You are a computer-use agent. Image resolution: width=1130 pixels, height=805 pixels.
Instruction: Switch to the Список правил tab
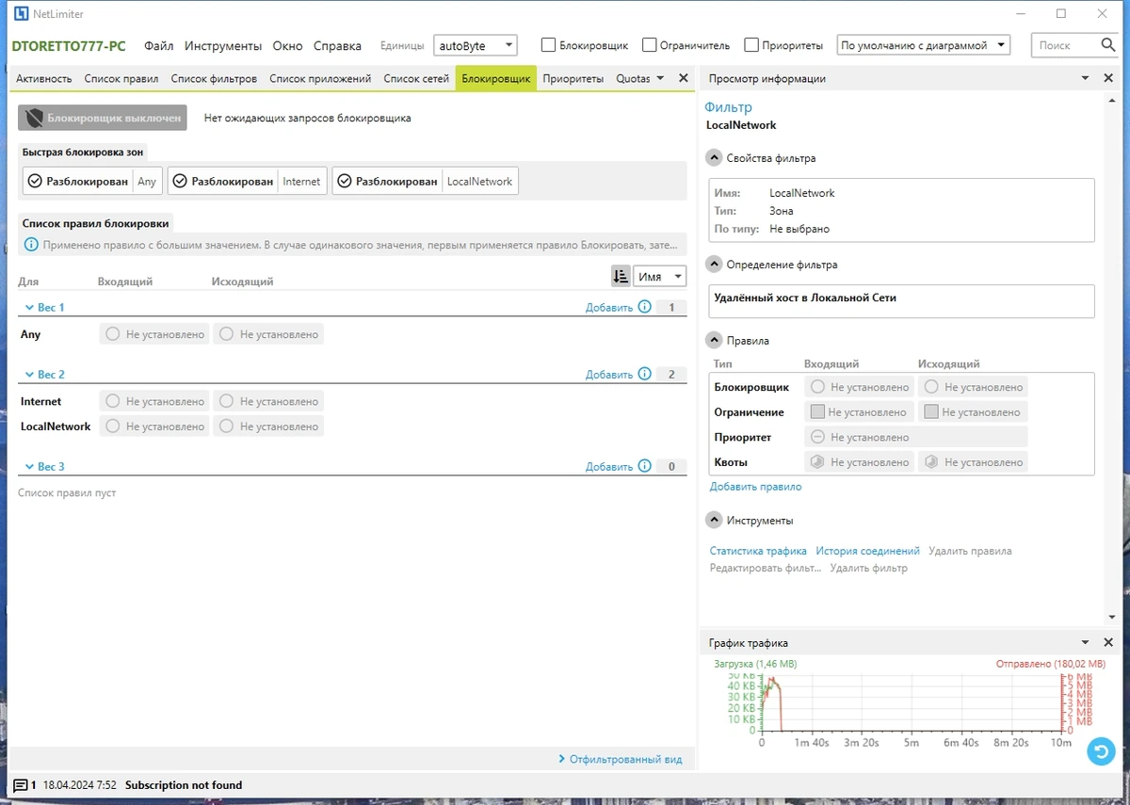pos(121,79)
